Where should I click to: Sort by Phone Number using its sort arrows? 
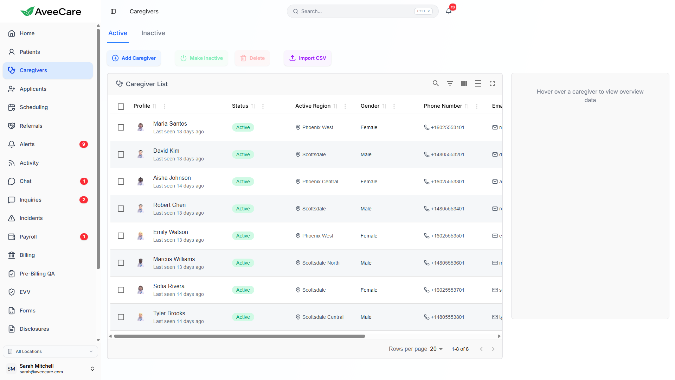click(x=467, y=106)
